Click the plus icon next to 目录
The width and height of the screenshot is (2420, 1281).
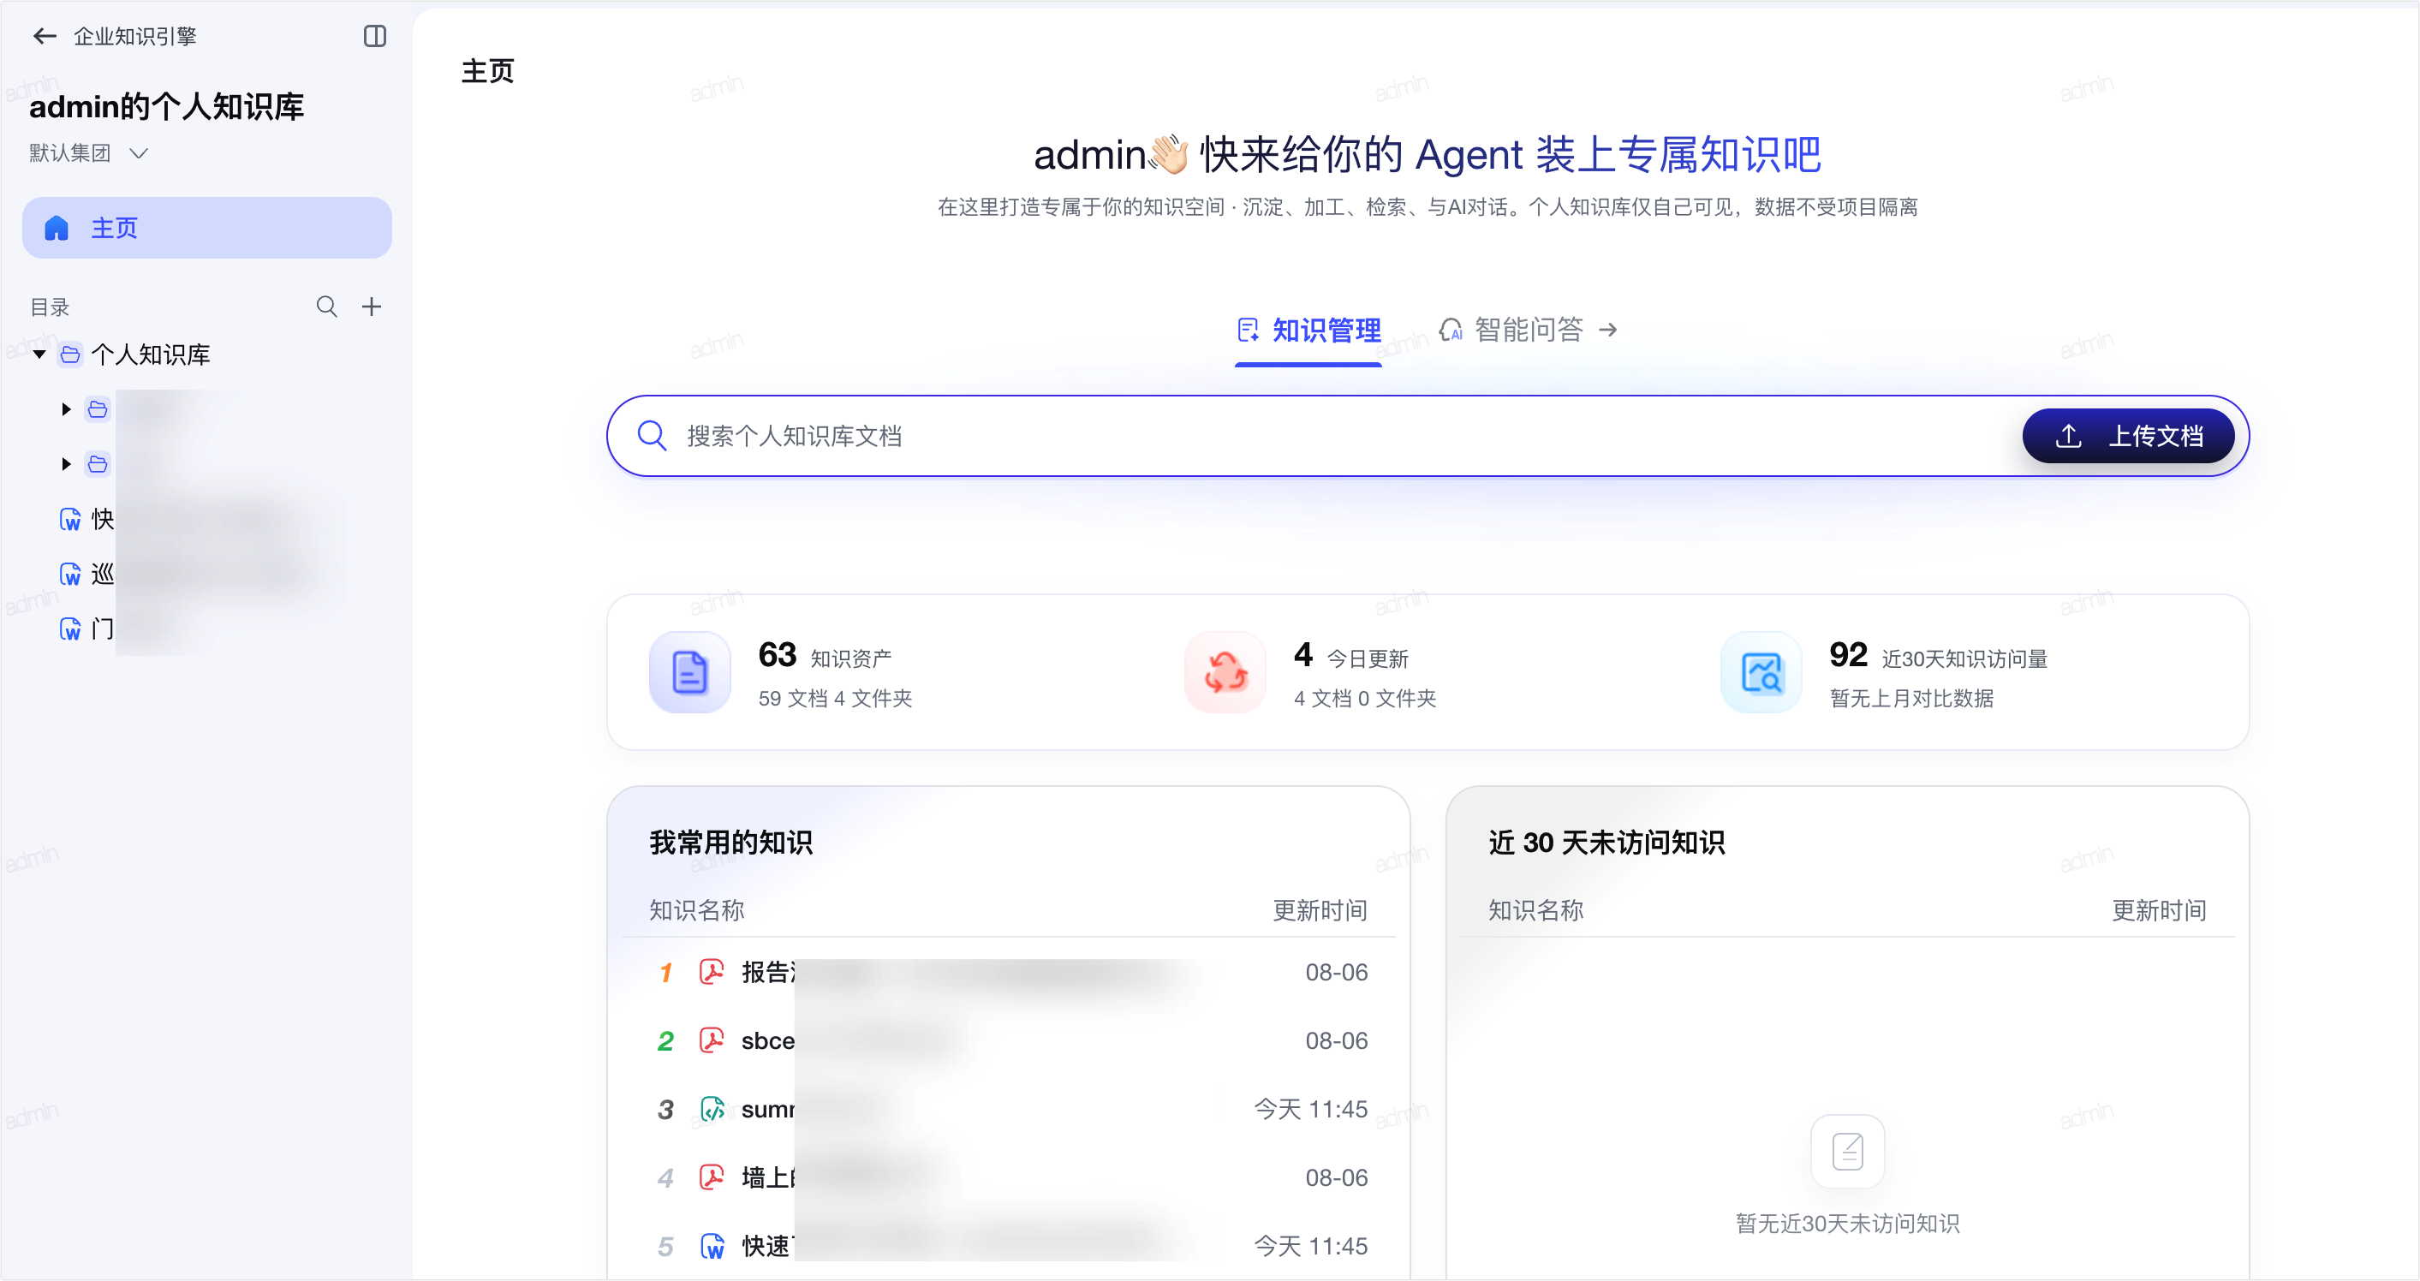(x=372, y=307)
